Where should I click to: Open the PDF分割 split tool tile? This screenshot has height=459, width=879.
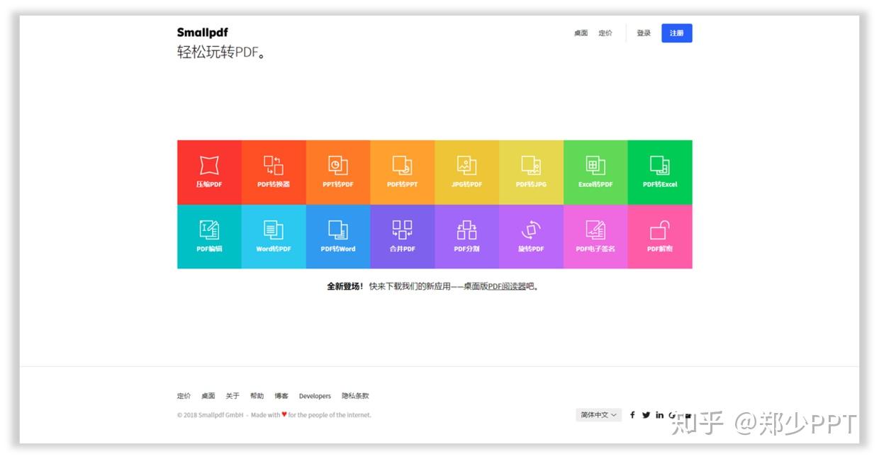pos(467,237)
